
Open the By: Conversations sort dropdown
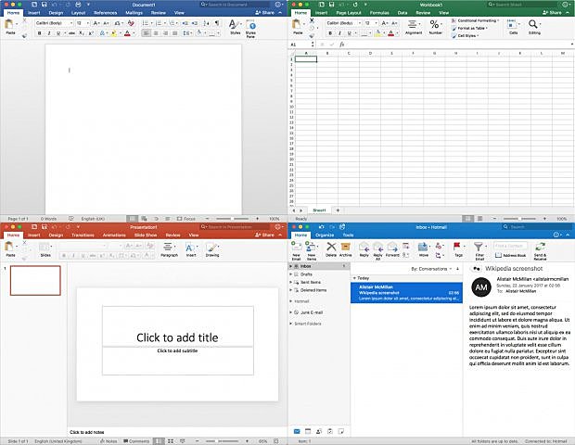point(431,269)
